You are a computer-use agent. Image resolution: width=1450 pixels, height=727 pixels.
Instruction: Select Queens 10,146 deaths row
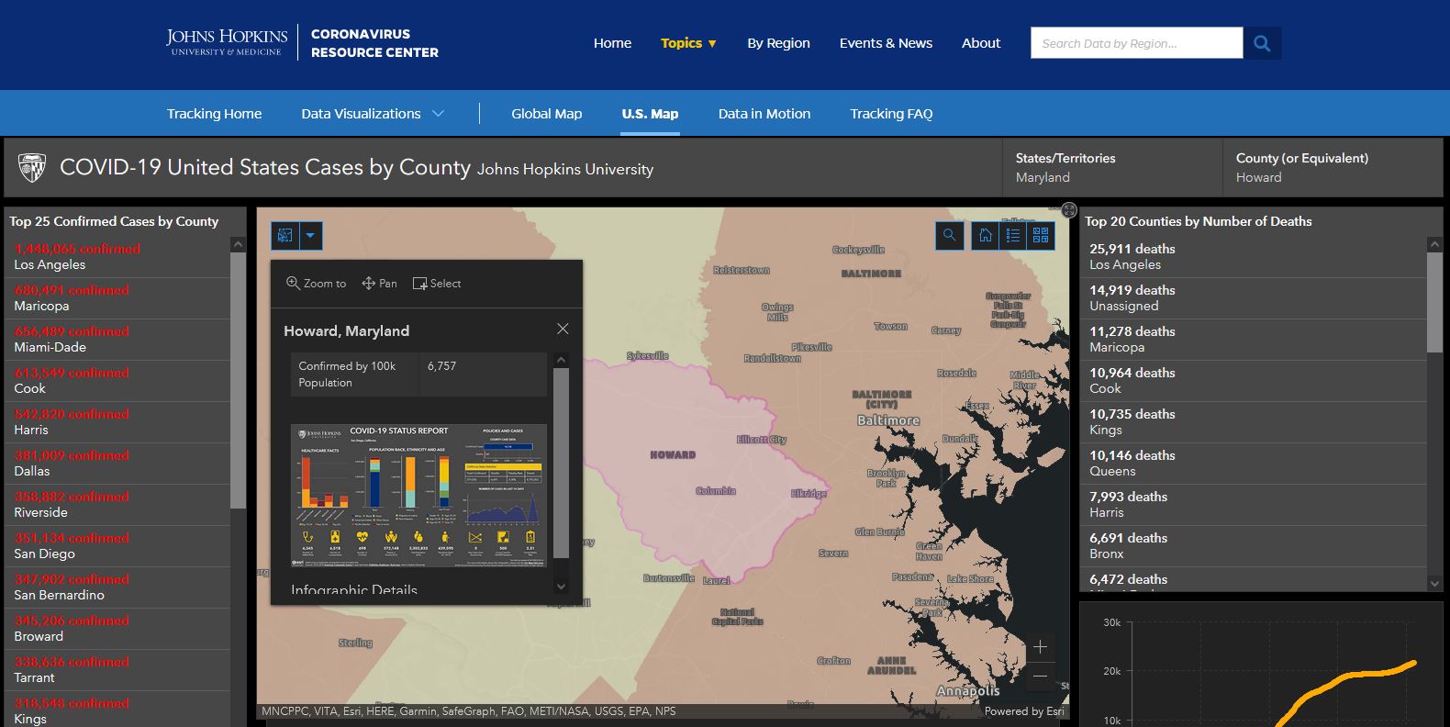pos(1254,464)
